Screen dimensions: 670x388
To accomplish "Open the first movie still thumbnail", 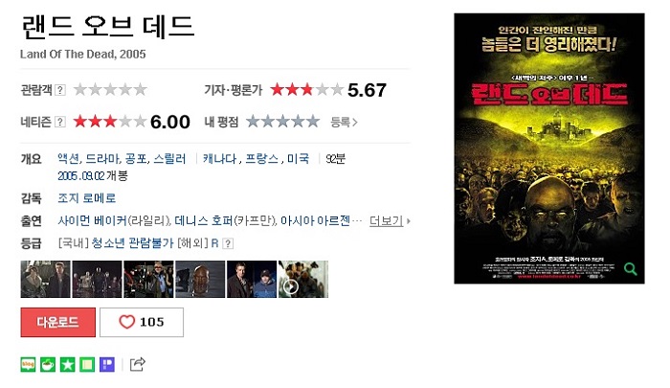I will 45,279.
